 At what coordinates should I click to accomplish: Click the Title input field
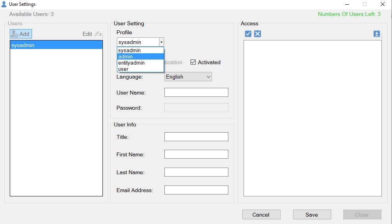(196, 137)
